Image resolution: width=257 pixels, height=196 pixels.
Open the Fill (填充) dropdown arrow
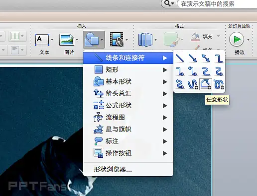219,36
